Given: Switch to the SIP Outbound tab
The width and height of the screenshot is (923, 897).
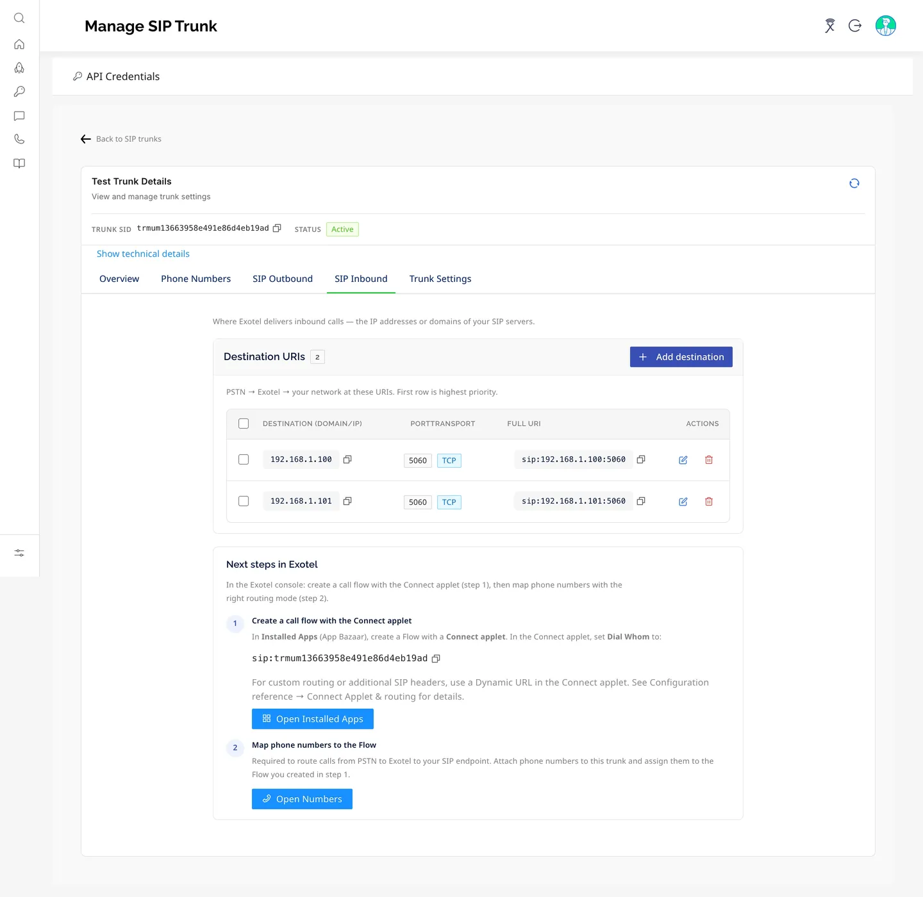Looking at the screenshot, I should point(283,279).
